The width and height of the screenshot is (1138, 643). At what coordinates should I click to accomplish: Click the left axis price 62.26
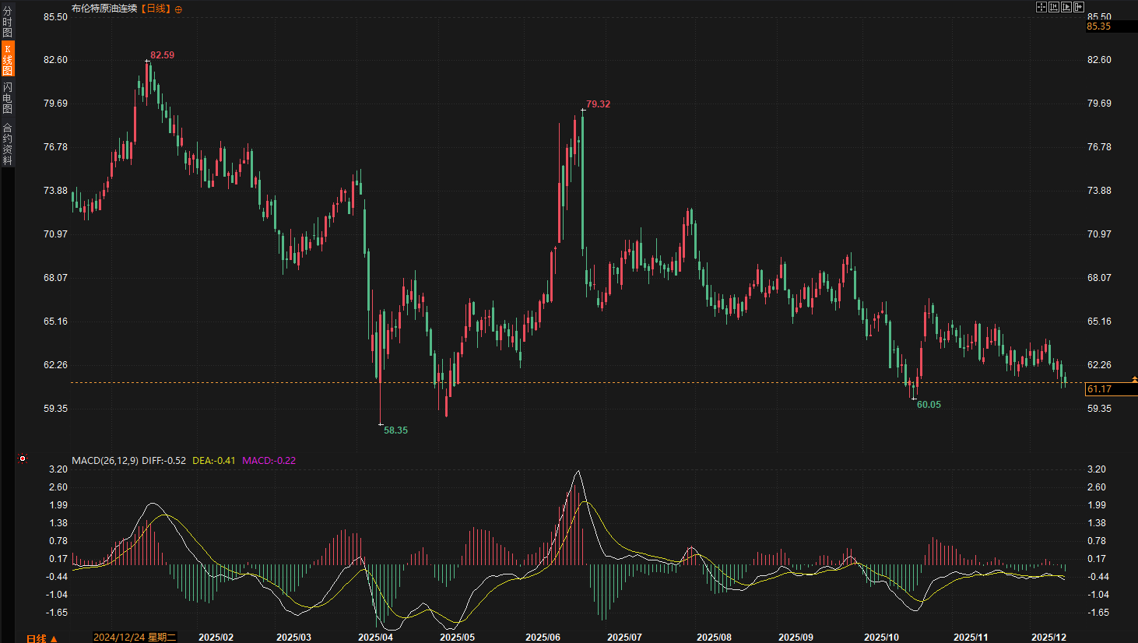(x=55, y=365)
